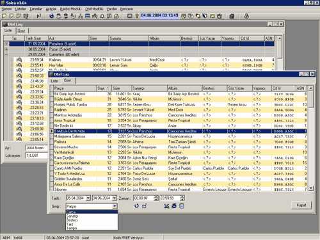The width and height of the screenshot is (320, 240).
Task: Click the network tree toolbar icon
Action: [81, 16]
